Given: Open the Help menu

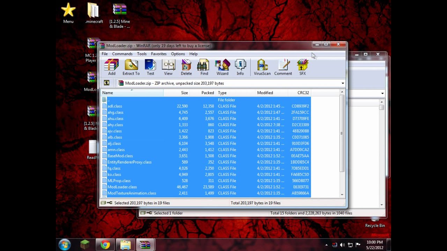Looking at the screenshot, I should [x=193, y=54].
